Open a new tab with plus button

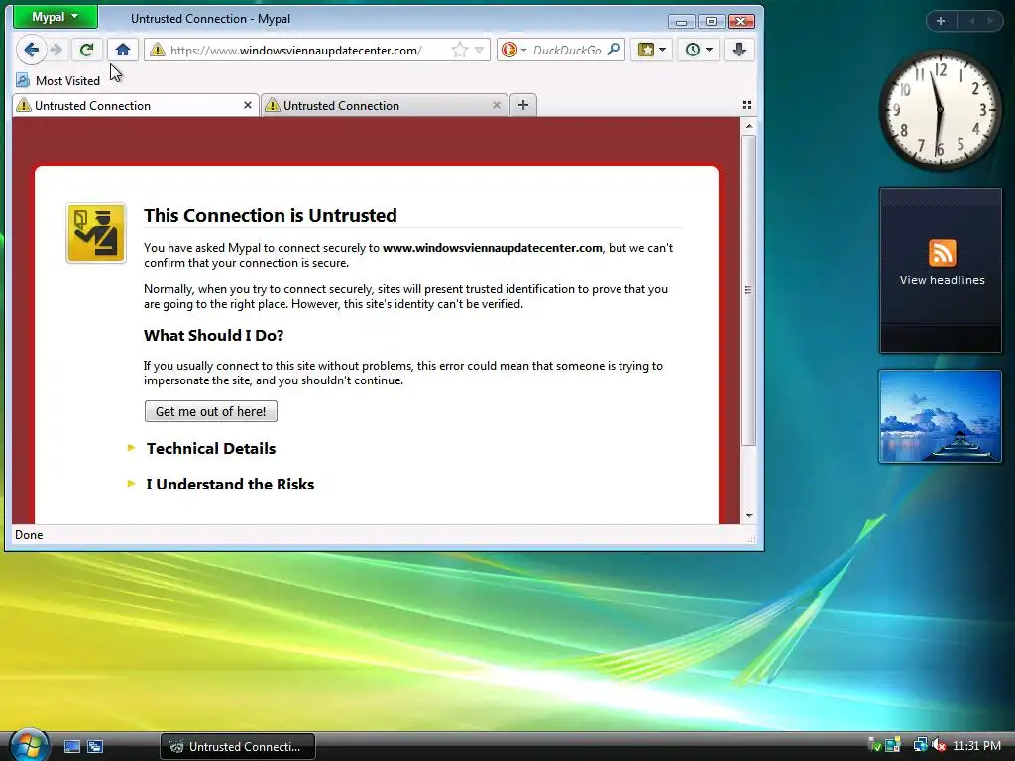point(523,105)
